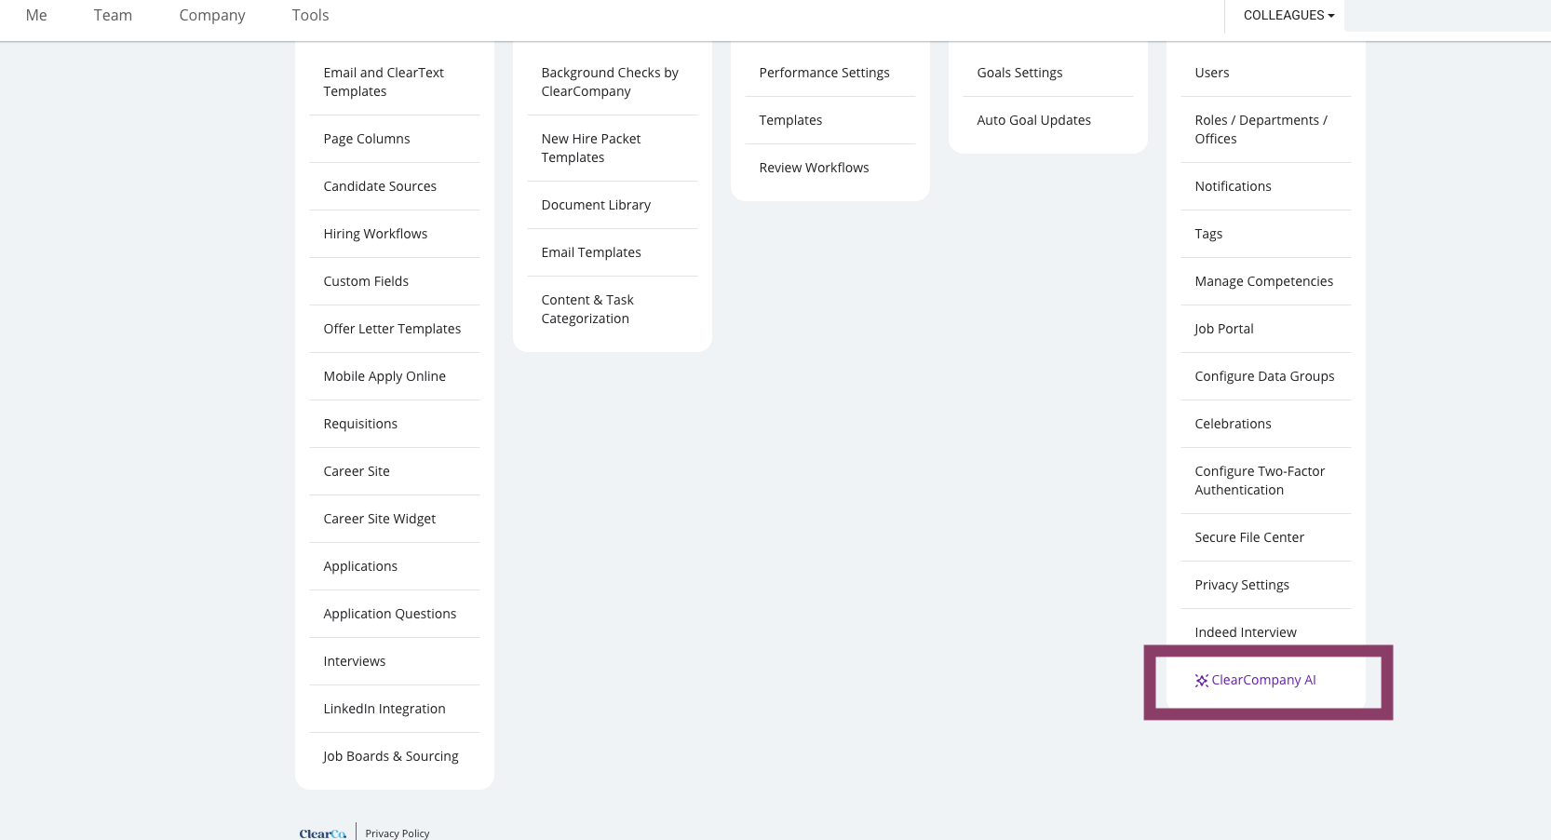Click the ClearCompany AI sparkle icon
The image size is (1551, 840).
(x=1201, y=681)
